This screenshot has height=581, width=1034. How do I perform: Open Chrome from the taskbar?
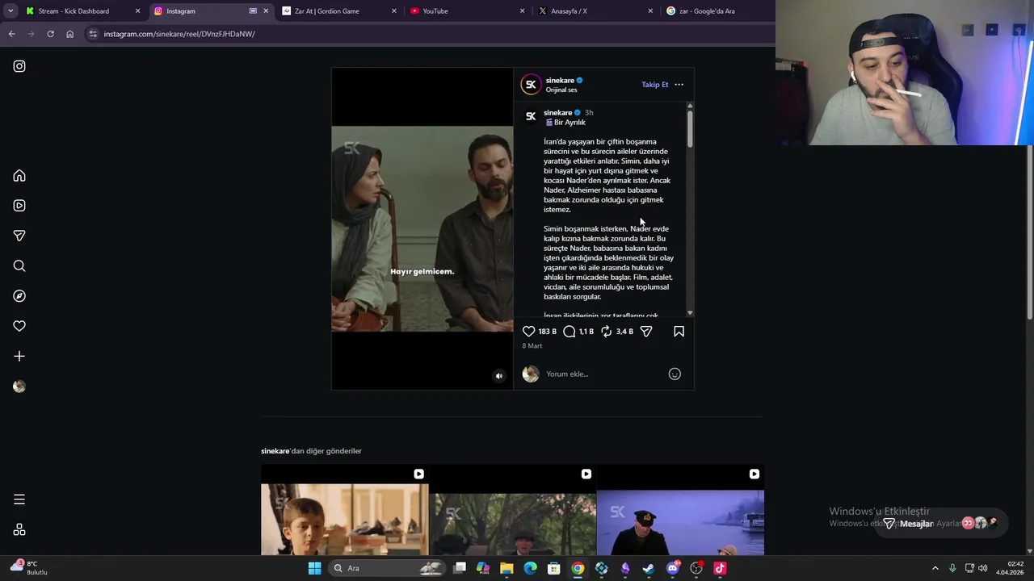pos(578,568)
